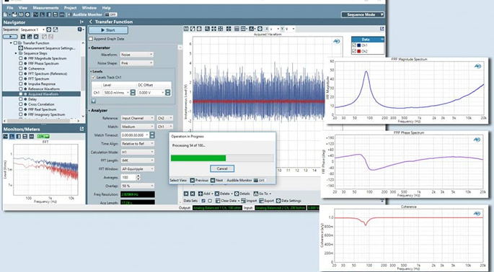Save project icon in main toolbar

(21, 14)
